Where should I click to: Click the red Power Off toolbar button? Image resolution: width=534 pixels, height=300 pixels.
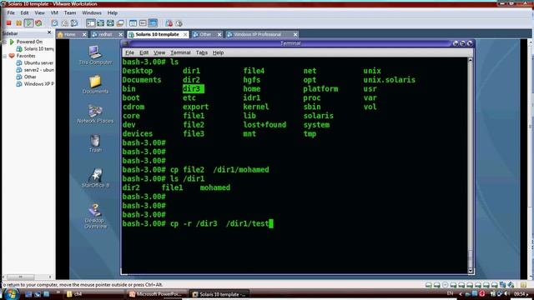[x=9, y=23]
